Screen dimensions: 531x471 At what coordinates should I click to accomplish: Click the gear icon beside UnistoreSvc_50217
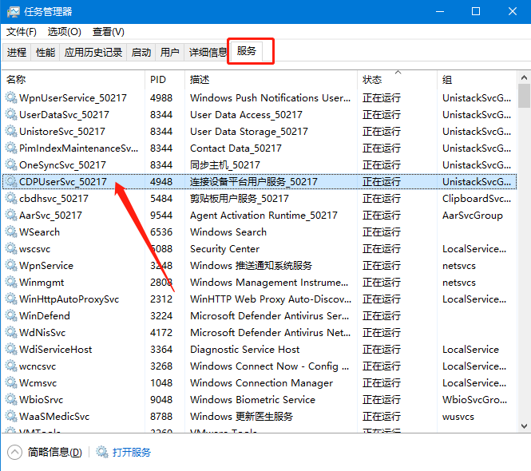tap(11, 131)
